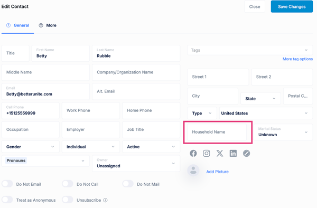Click the Instagram social icon
This screenshot has height=208, width=317.
click(x=206, y=154)
